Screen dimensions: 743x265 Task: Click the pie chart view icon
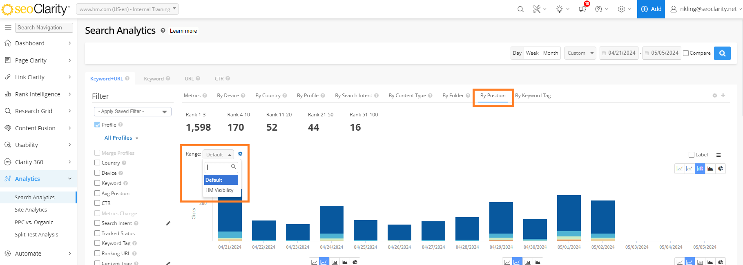click(721, 169)
